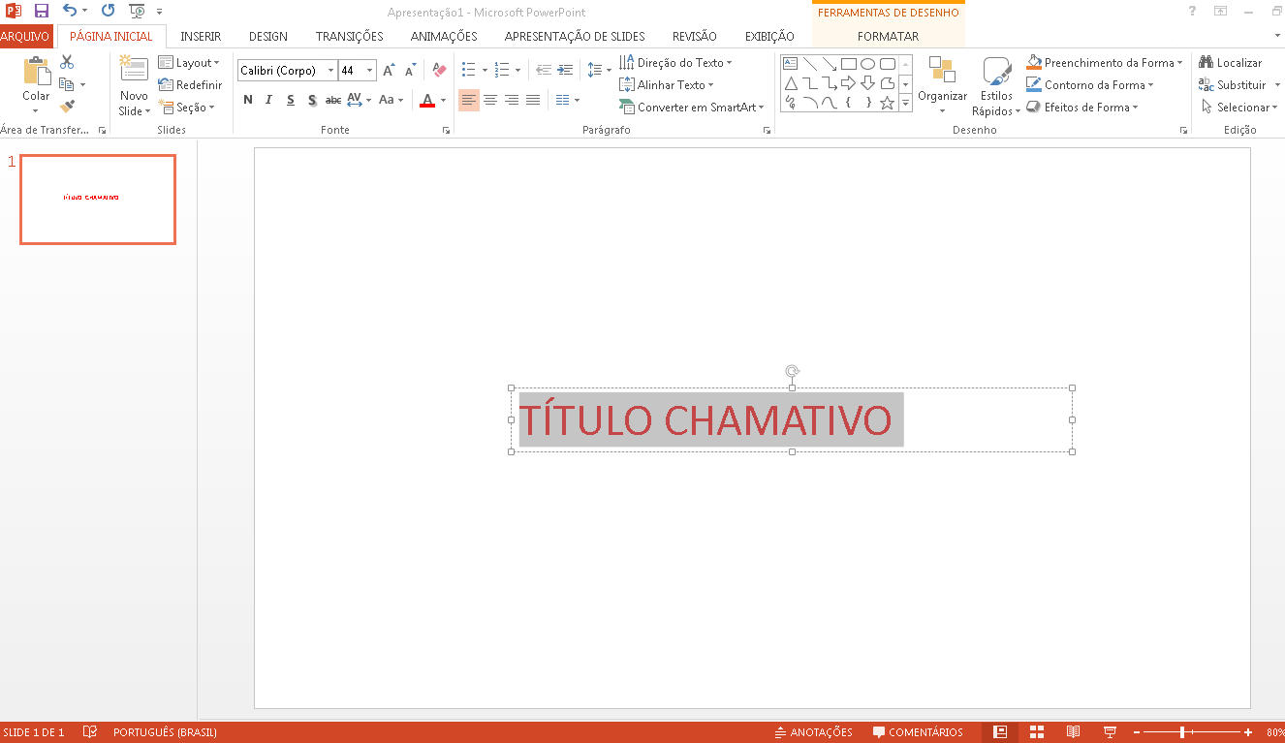Switch to the INSERIR tab

[201, 37]
